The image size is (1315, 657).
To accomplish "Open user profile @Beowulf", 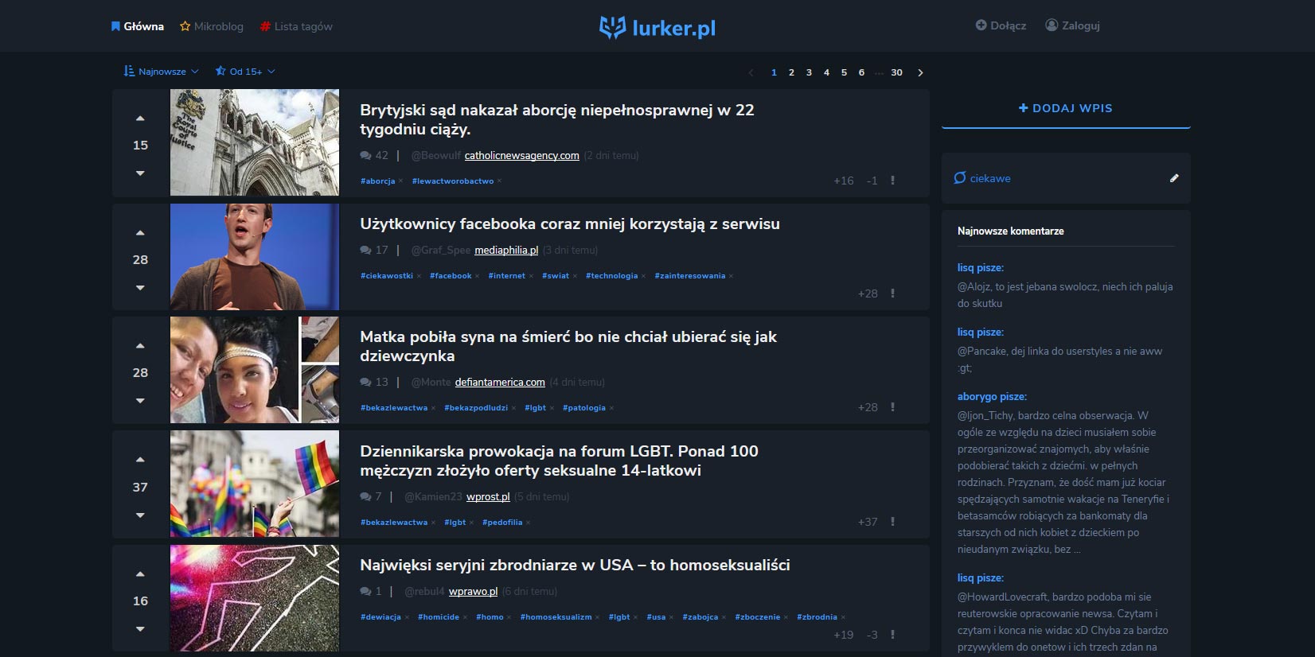I will click(435, 156).
